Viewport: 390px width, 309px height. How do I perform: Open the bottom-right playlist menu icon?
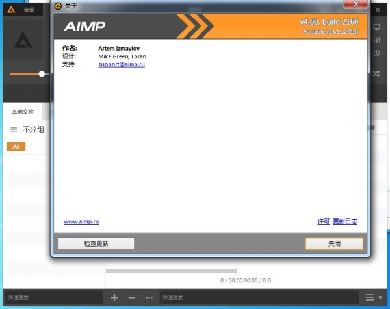pyautogui.click(x=370, y=297)
